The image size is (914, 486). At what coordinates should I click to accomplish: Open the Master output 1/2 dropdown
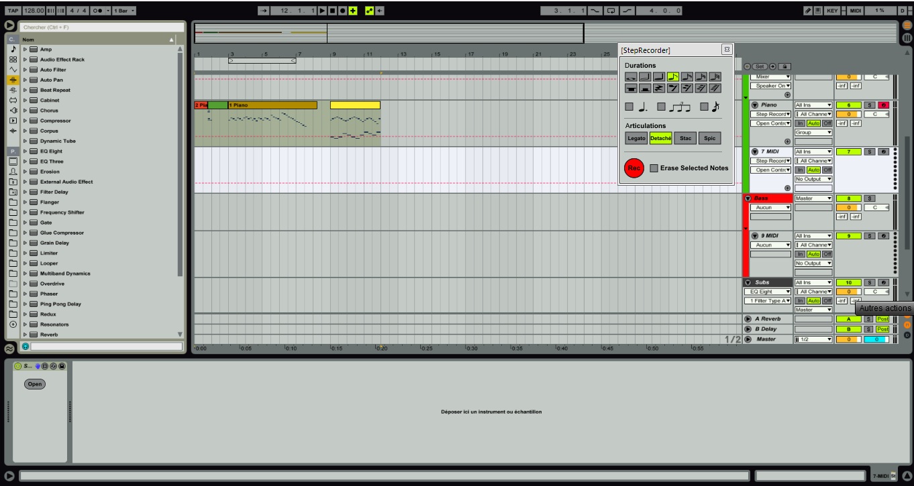click(x=813, y=339)
